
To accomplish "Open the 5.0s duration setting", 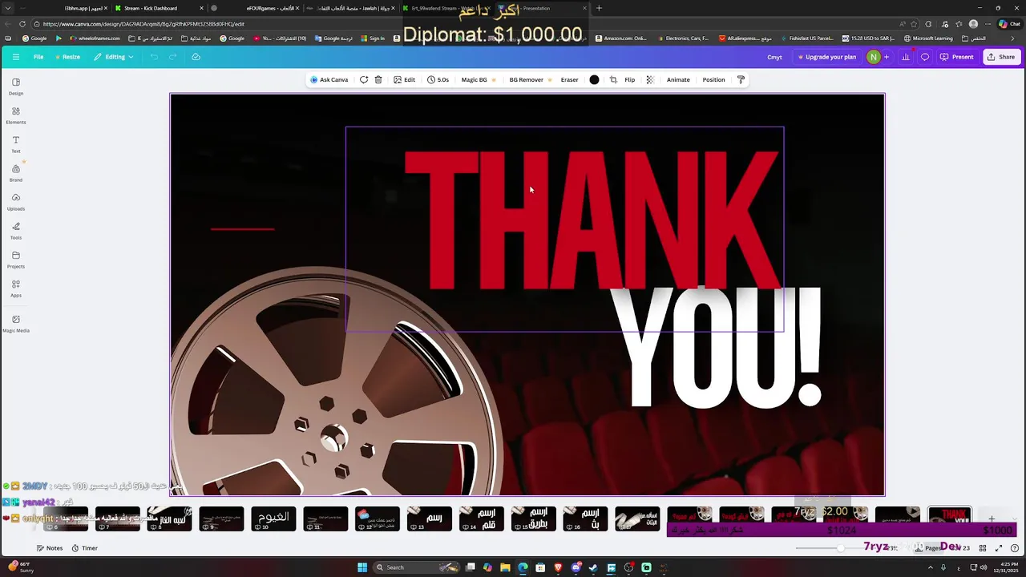I will [x=438, y=79].
